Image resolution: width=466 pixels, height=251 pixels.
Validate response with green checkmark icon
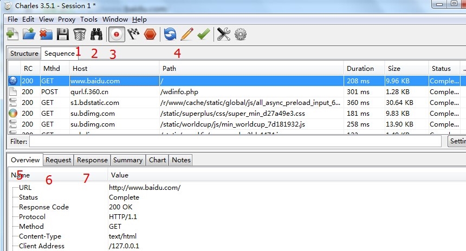204,34
